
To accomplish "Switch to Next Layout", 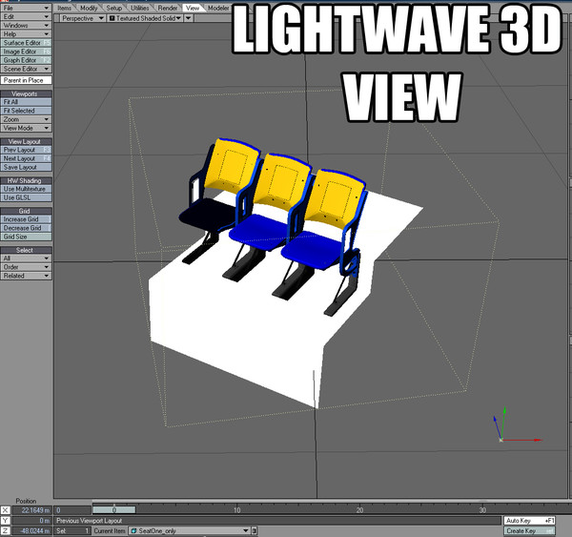I will 26,158.
